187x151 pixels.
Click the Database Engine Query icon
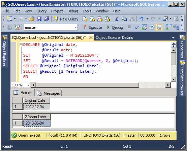point(85,19)
